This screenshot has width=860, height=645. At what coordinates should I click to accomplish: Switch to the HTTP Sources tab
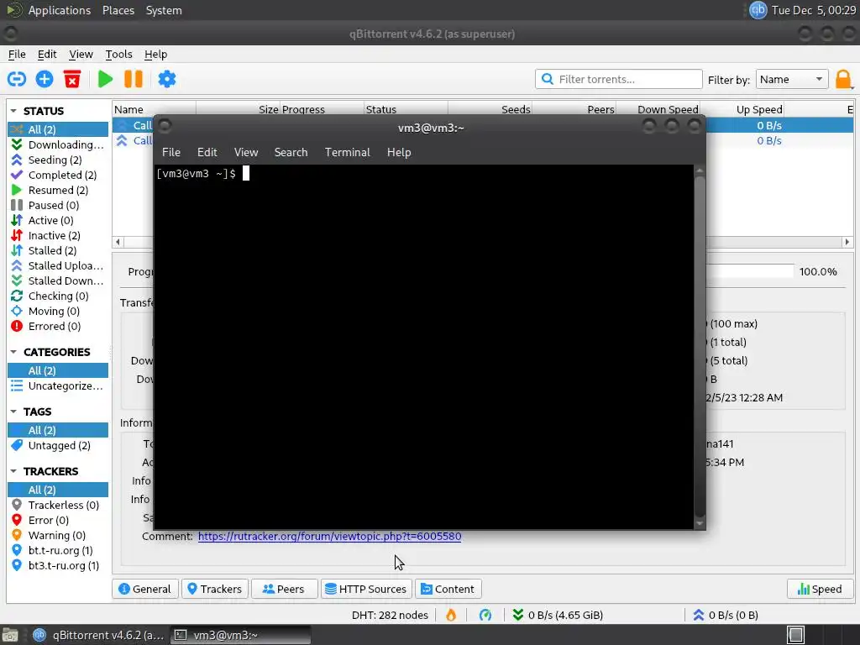(x=366, y=589)
